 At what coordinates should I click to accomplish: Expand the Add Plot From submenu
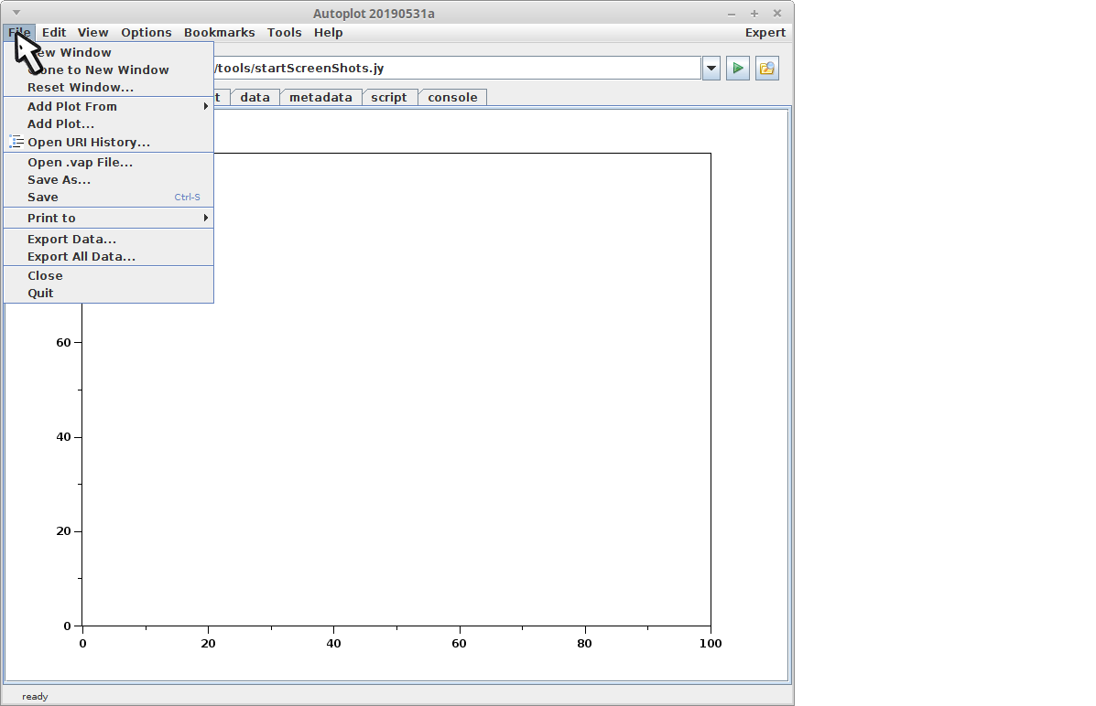click(x=108, y=106)
